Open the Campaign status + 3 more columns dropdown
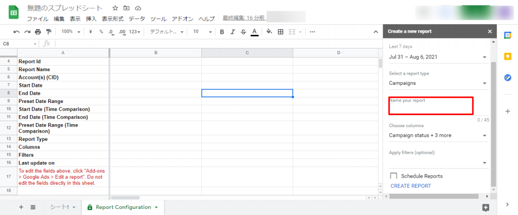Viewport: 518px width, 215px height. coord(439,135)
